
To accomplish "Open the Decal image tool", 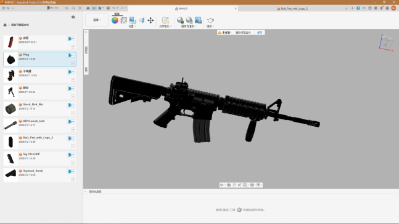I will [133, 20].
